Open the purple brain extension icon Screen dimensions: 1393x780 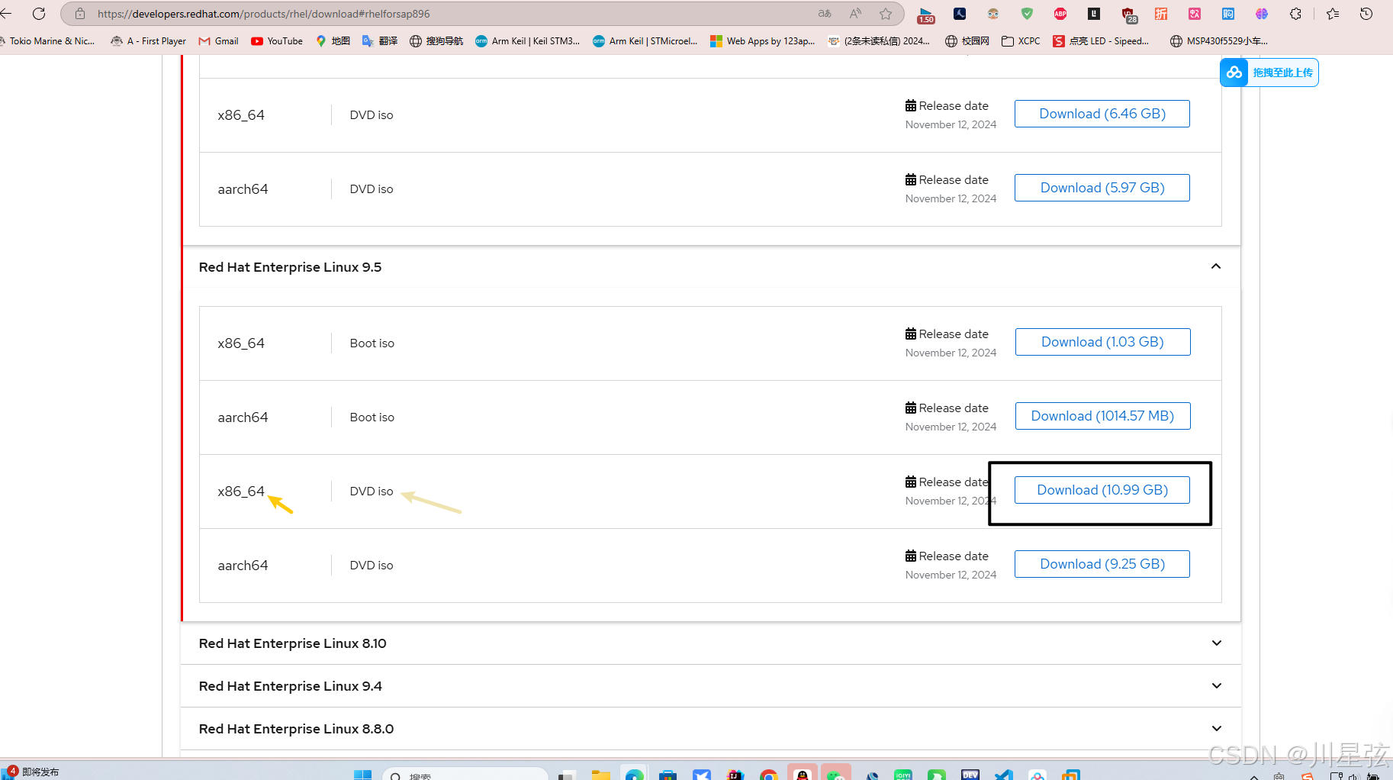click(x=1262, y=14)
